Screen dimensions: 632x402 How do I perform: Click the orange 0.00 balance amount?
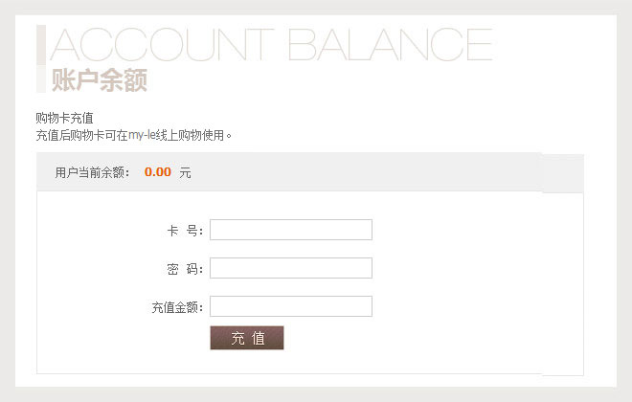(x=157, y=172)
